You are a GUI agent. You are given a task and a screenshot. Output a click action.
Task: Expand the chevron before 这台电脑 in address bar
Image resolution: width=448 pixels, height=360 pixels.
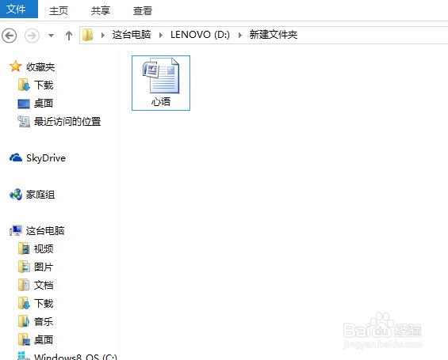[x=103, y=35]
